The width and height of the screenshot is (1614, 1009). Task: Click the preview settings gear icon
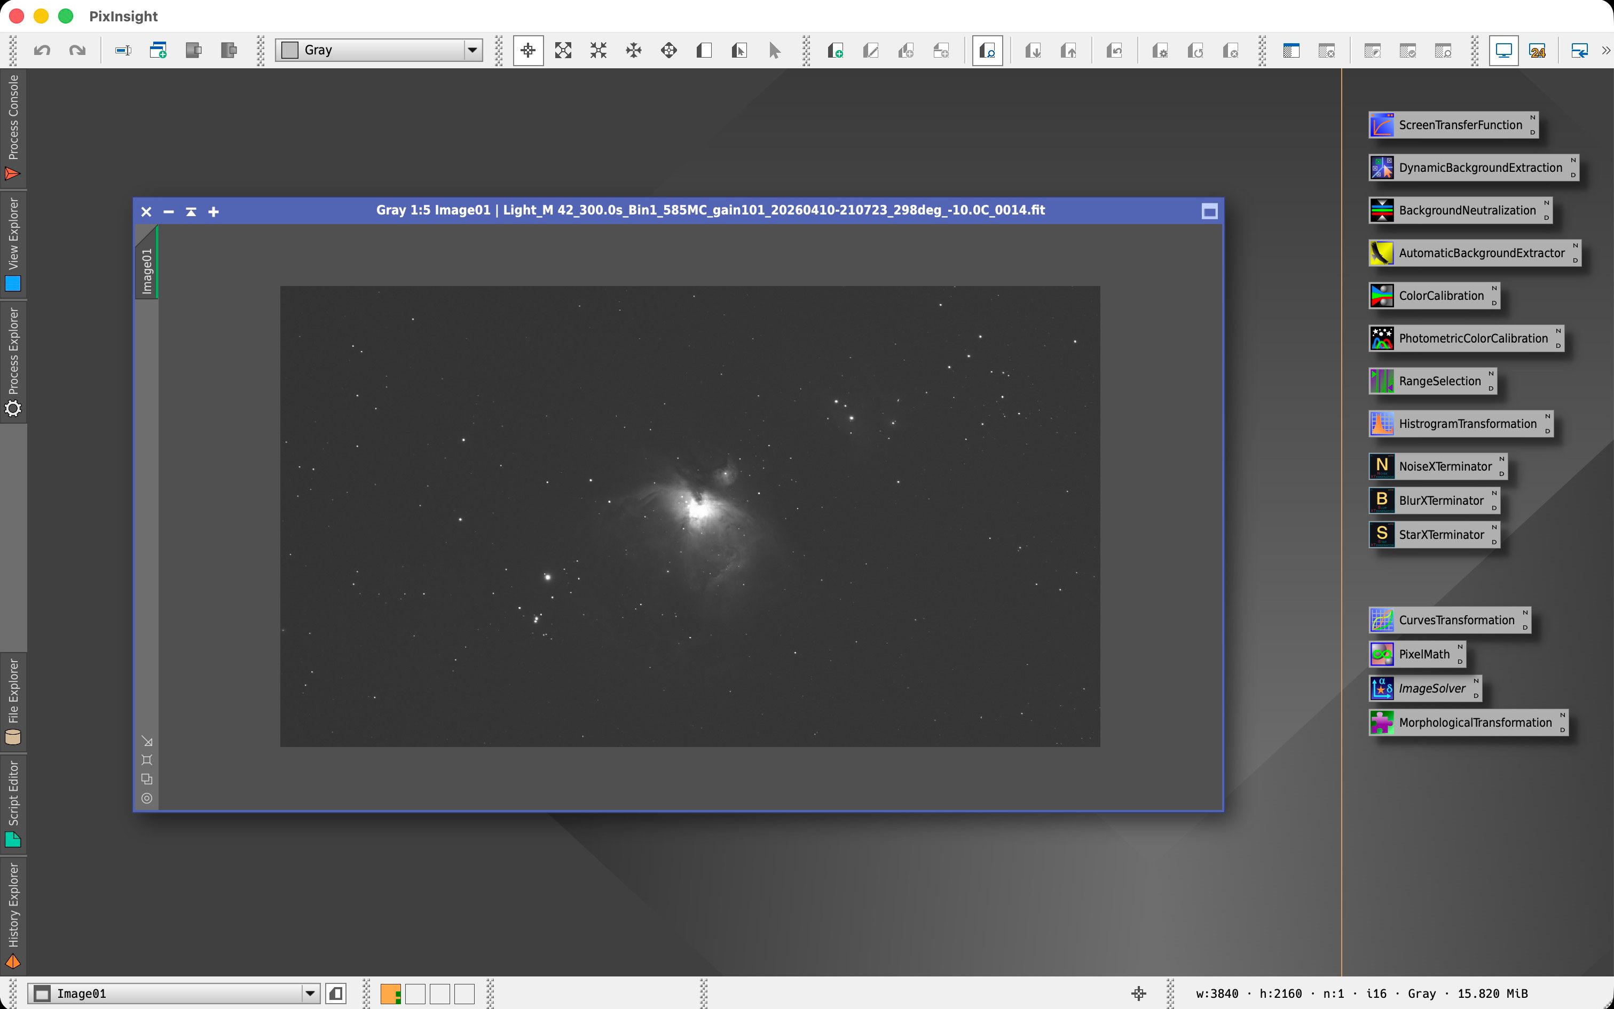pyautogui.click(x=1160, y=51)
